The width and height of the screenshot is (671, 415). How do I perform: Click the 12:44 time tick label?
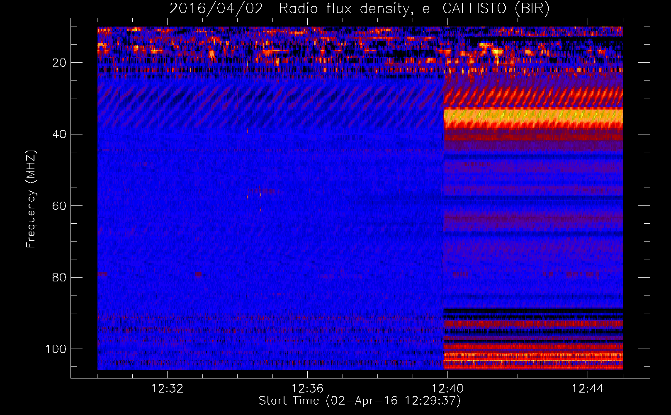(588, 389)
